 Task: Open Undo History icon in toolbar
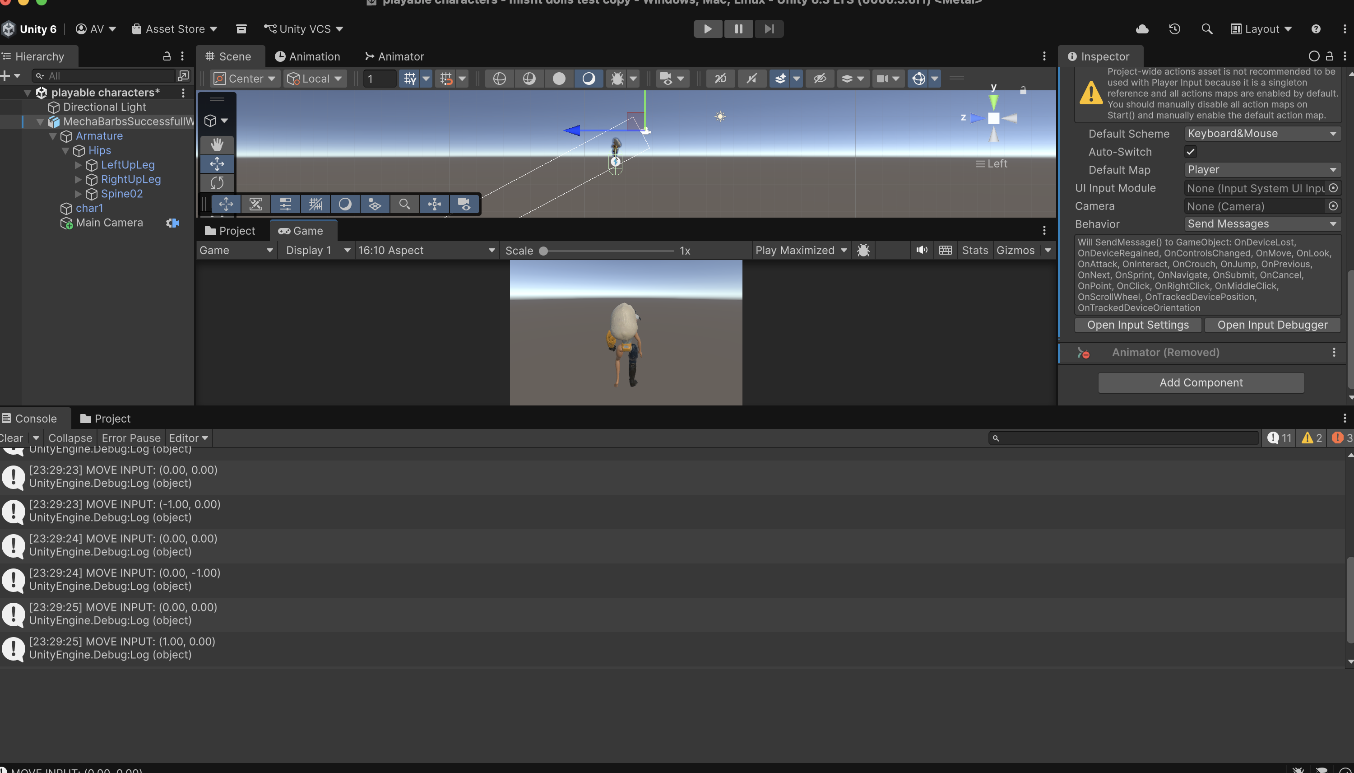coord(1174,29)
